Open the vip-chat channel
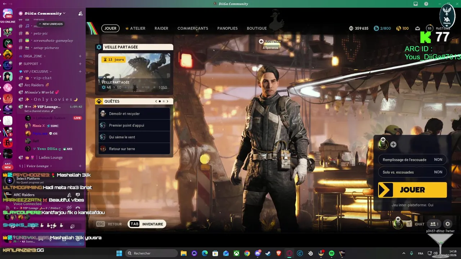This screenshot has height=259, width=461. 43,78
